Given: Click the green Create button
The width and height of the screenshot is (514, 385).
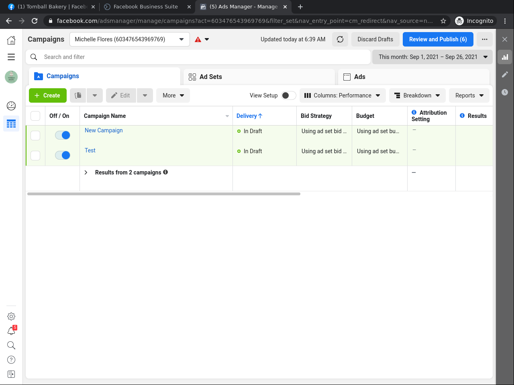Looking at the screenshot, I should [x=47, y=95].
